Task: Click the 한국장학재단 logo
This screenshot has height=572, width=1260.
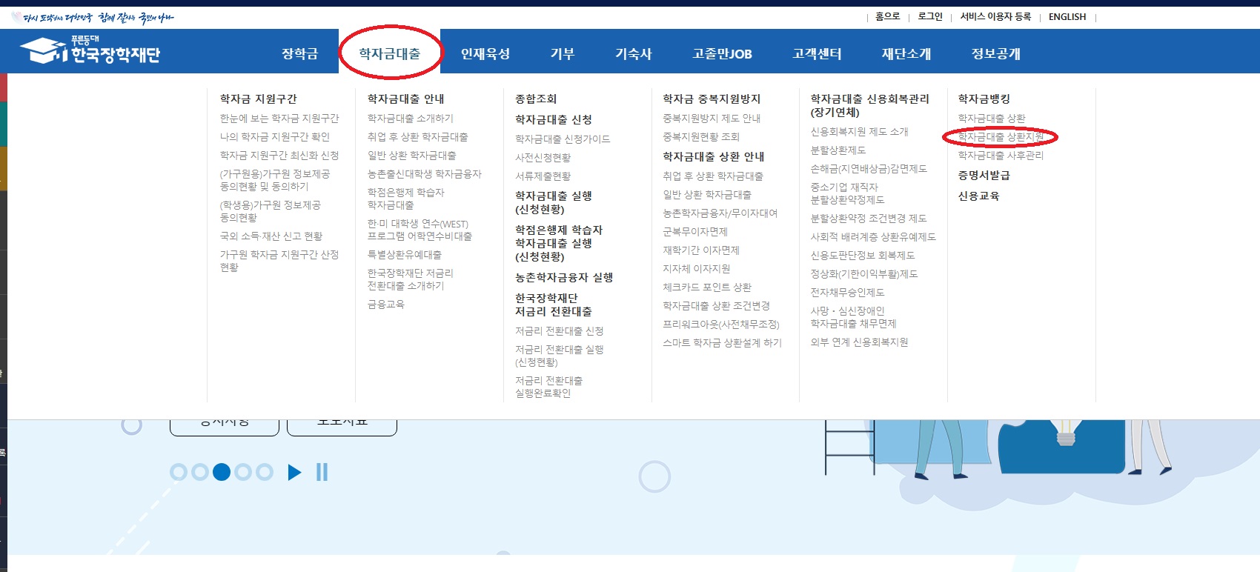Action: coord(90,50)
